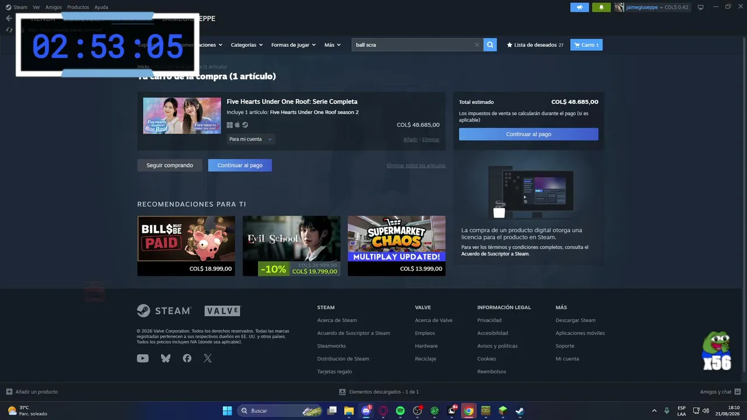
Task: Open Steam's X social icon
Action: tap(208, 358)
